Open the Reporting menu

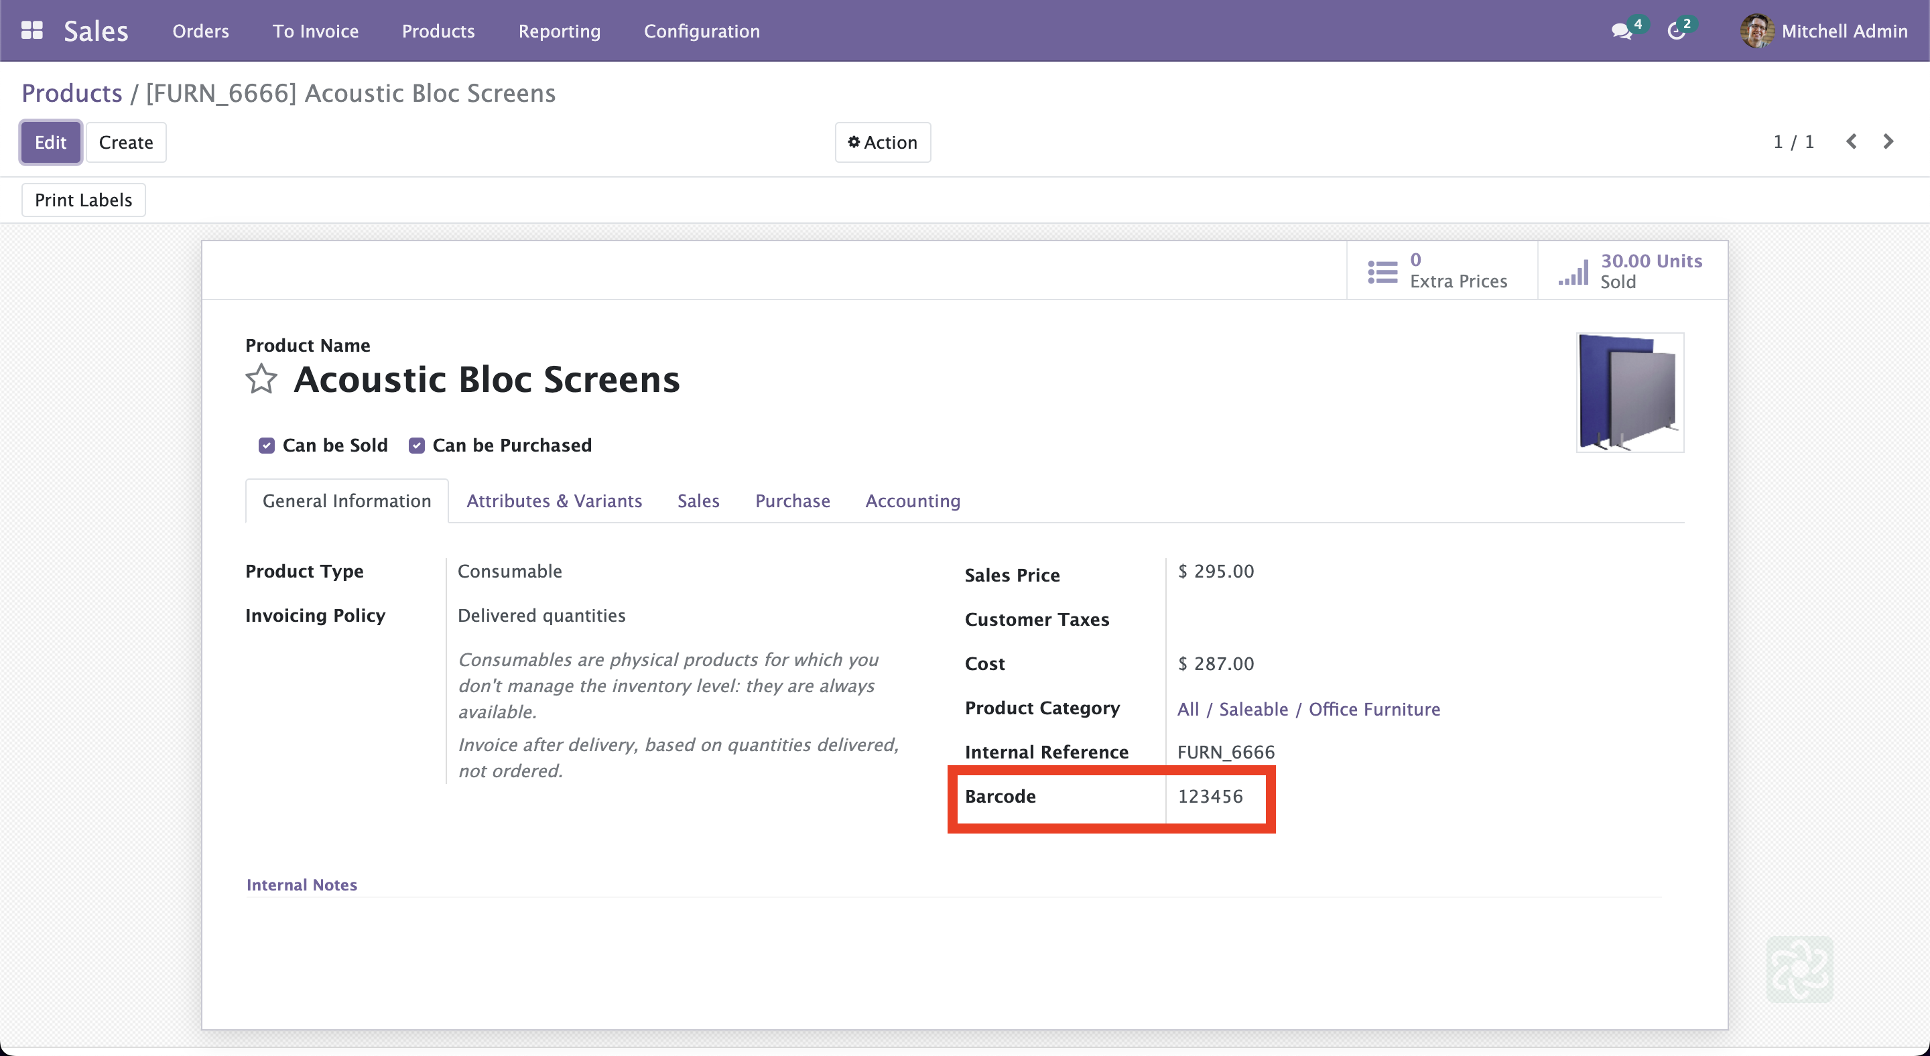pos(559,31)
